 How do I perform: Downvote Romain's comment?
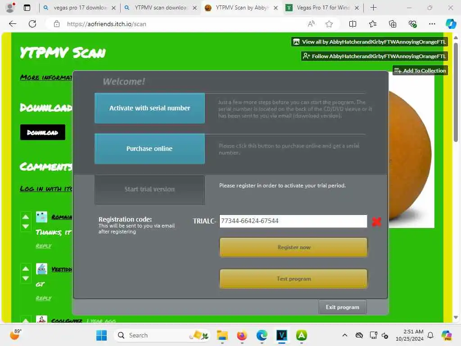tap(26, 227)
